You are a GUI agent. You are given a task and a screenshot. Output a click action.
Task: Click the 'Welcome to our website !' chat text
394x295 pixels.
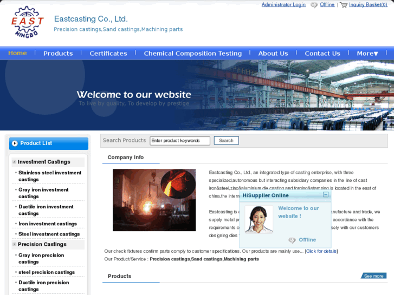pyautogui.click(x=299, y=212)
